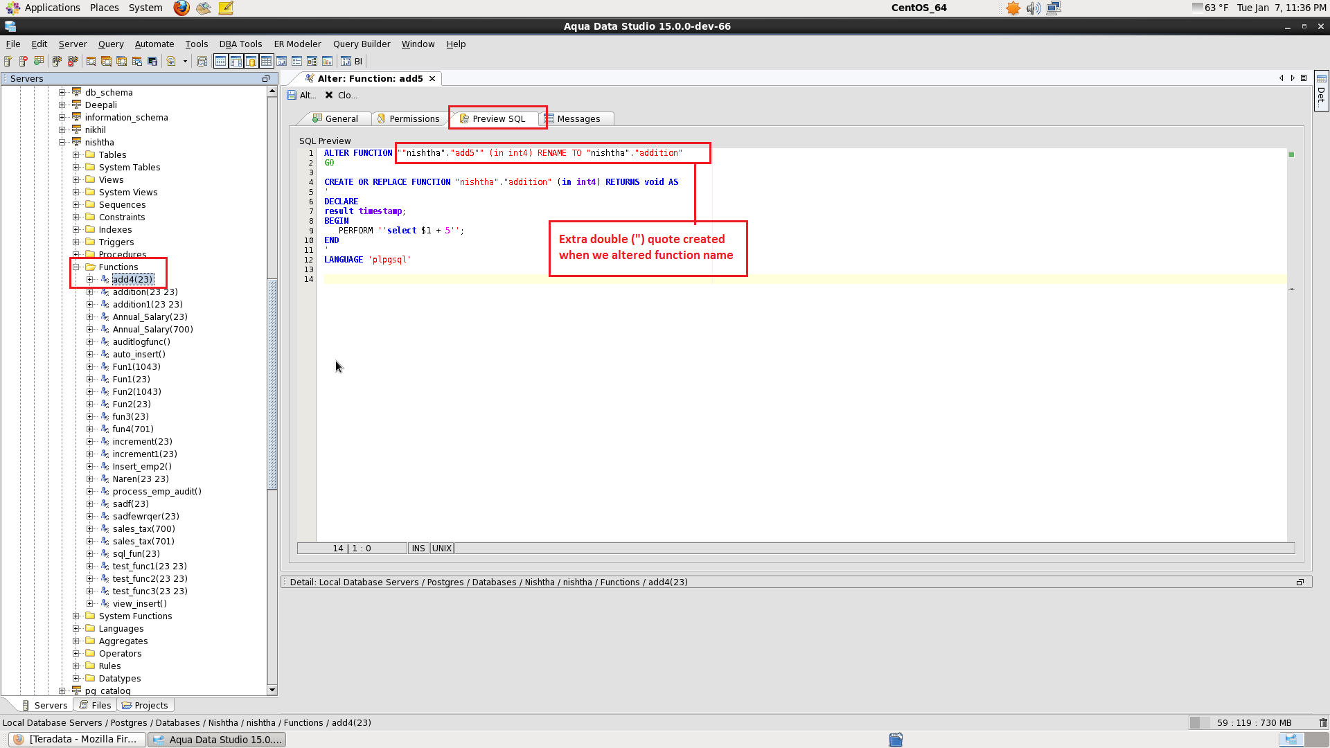This screenshot has width=1330, height=748.
Task: Click line 14 in SQL Preview editor
Action: point(804,280)
